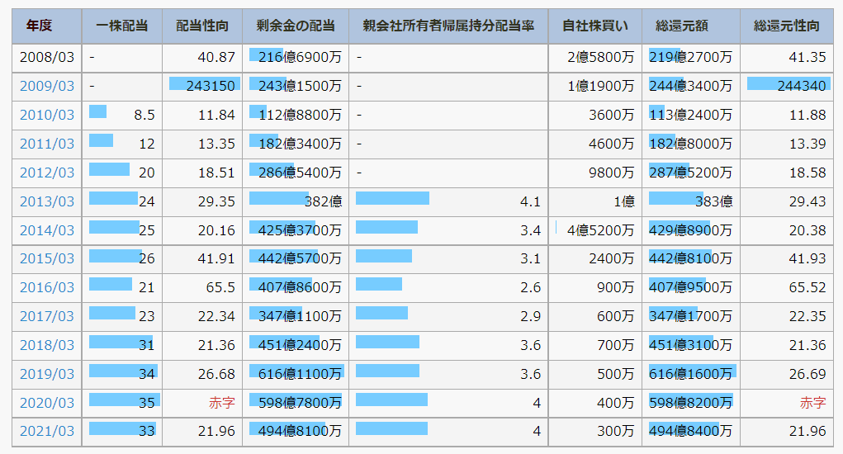Click the 自社株買い column header
The width and height of the screenshot is (843, 454).
(595, 26)
